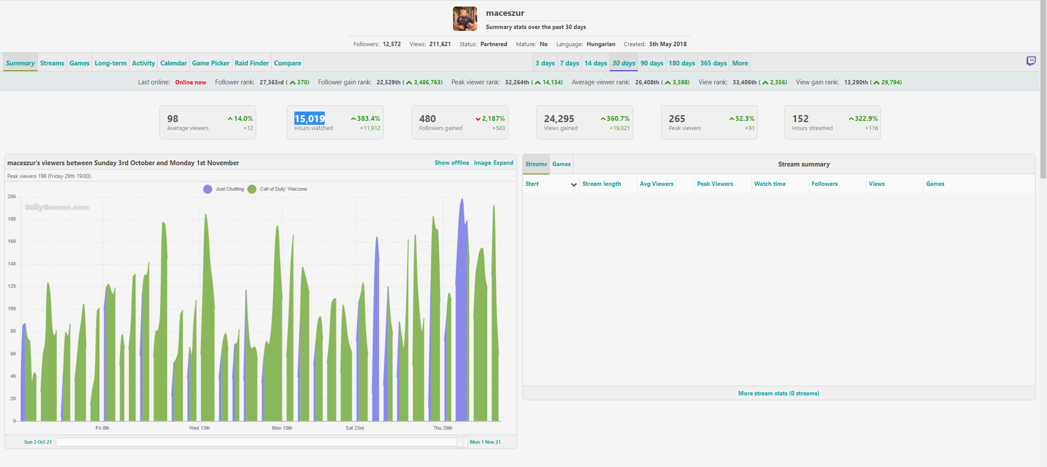Open the Games tab in Stream summary
The image size is (1047, 467).
(561, 164)
